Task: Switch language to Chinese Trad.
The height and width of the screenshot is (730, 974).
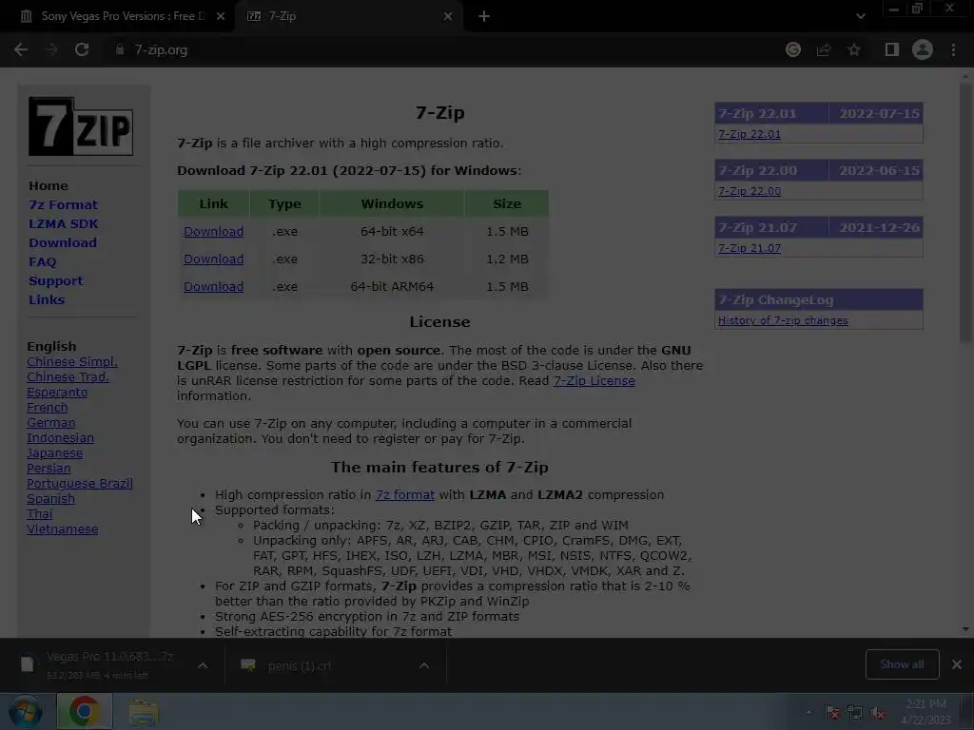Action: click(68, 376)
